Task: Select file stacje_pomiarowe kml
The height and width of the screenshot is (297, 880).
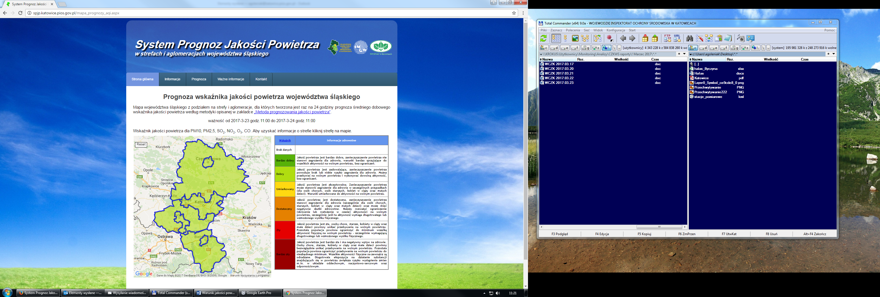Action: coord(708,97)
